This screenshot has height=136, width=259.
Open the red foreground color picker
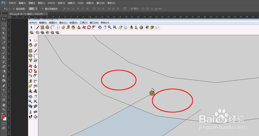[x=3, y=117]
